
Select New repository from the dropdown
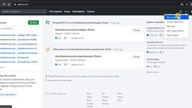tap(176, 17)
